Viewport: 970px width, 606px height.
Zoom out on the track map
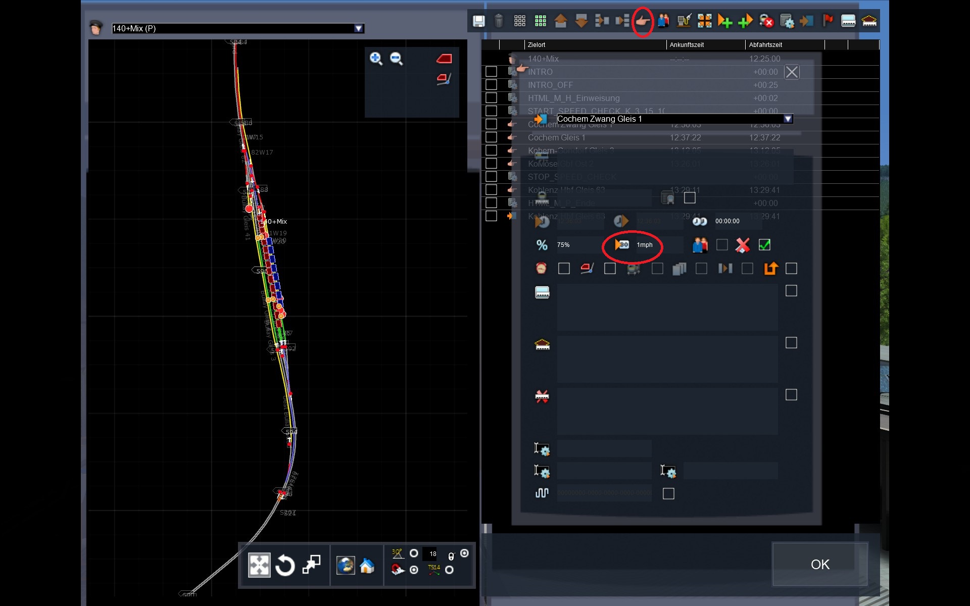click(x=397, y=59)
